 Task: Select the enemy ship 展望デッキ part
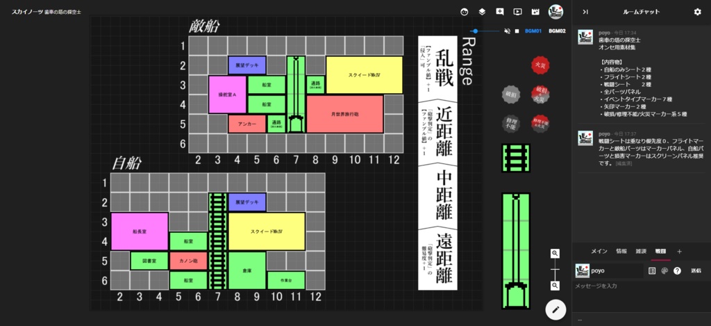(x=246, y=65)
